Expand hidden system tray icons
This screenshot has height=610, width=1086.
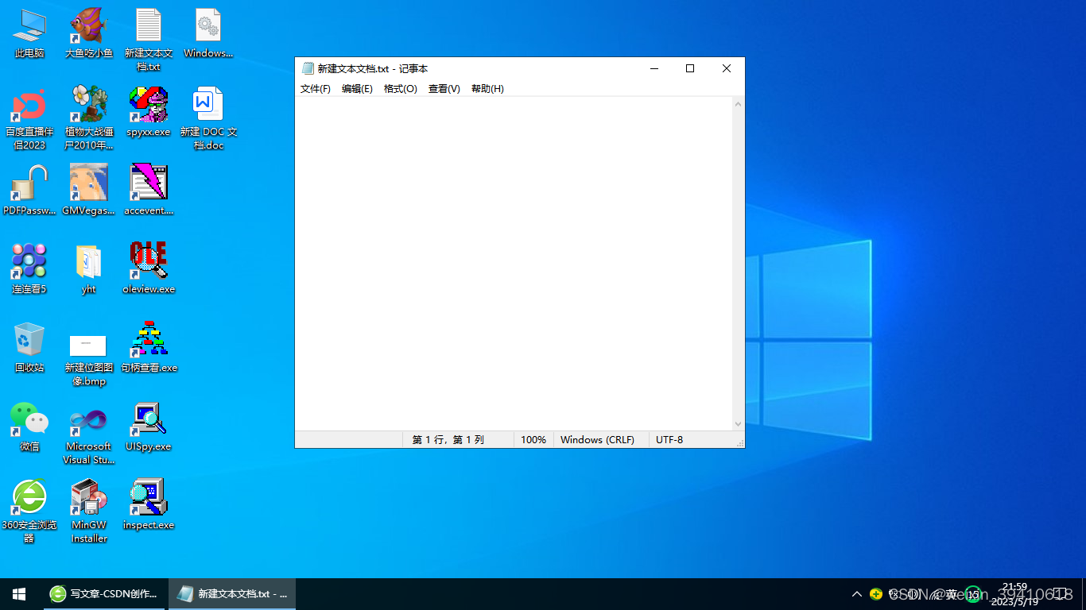point(857,593)
